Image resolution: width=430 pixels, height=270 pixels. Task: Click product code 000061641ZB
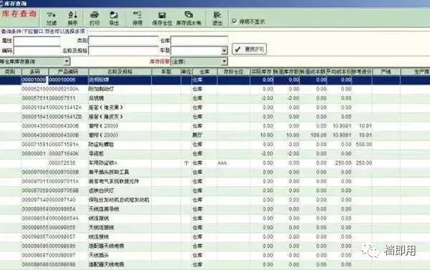65,117
